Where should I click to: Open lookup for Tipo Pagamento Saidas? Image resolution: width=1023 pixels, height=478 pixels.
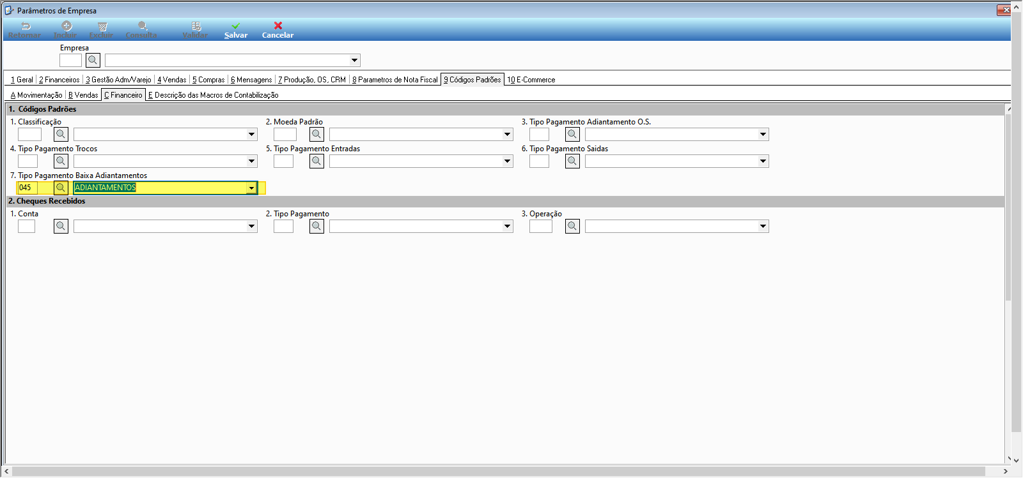point(572,161)
